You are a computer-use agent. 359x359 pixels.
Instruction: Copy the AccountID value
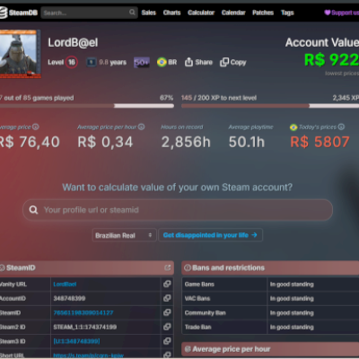pyautogui.click(x=167, y=298)
